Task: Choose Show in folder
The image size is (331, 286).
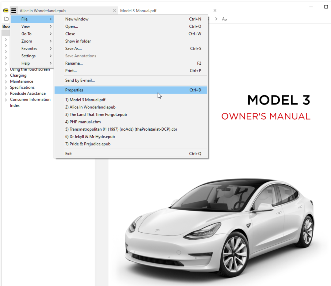Action: tap(131, 41)
